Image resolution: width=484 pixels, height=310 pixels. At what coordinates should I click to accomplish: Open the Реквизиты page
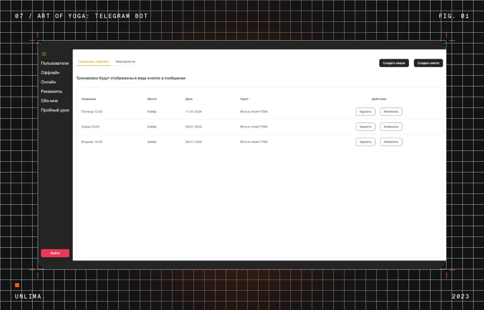click(52, 91)
